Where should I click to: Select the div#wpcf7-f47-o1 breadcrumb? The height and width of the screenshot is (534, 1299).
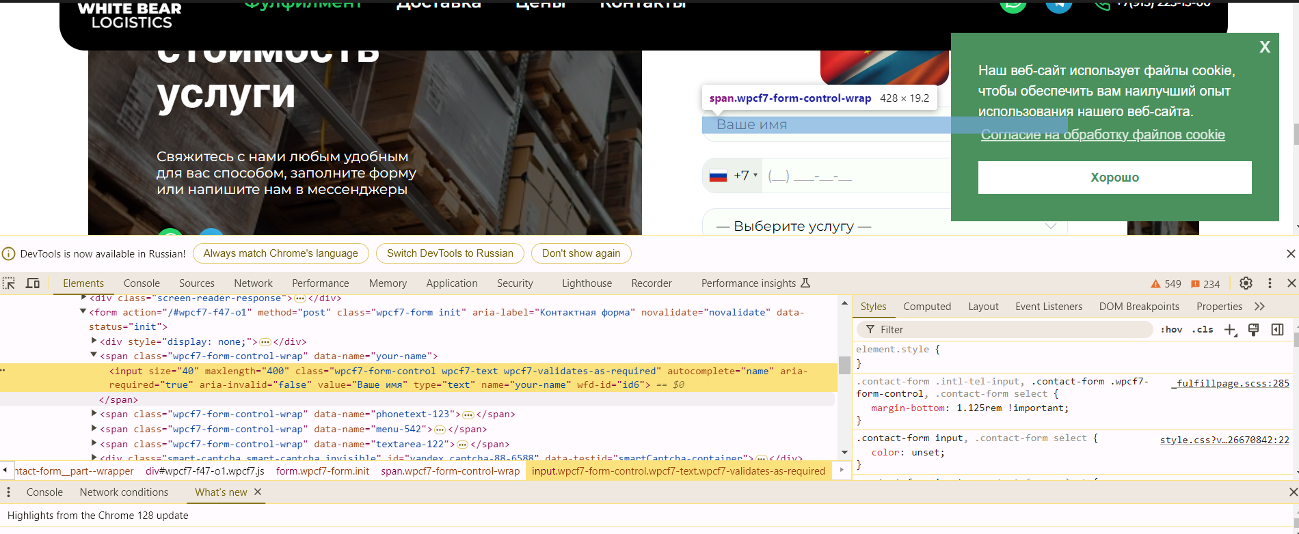tap(205, 471)
